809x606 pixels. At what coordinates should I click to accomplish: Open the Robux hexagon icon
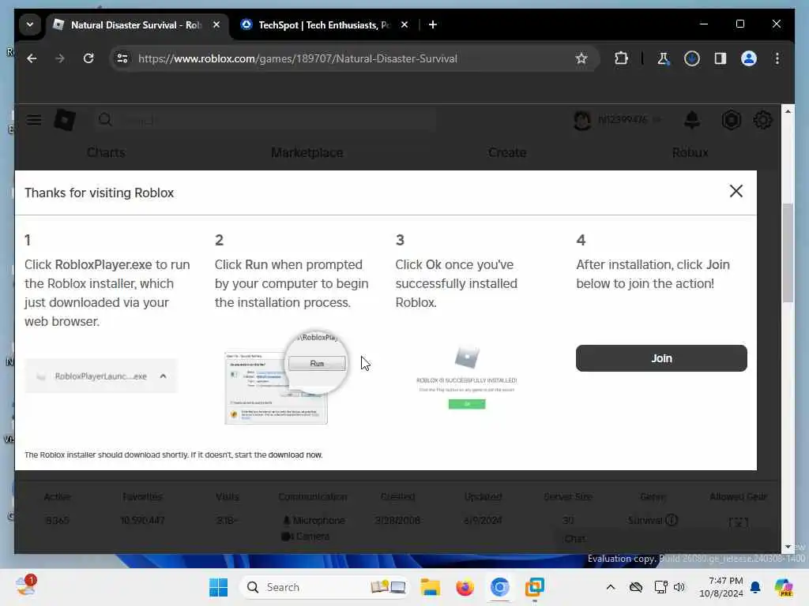[x=731, y=120]
